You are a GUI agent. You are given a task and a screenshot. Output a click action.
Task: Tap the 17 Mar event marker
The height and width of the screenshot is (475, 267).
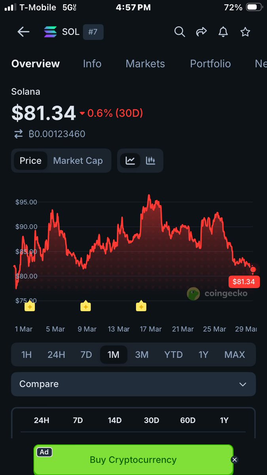(141, 306)
